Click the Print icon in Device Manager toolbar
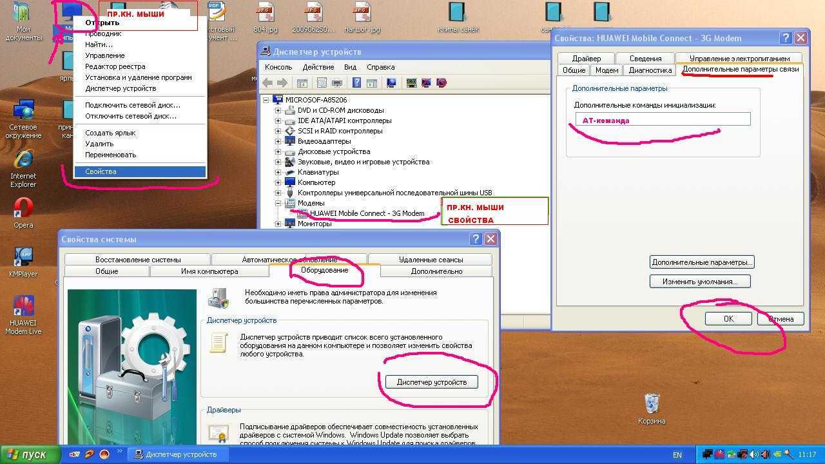 point(336,82)
